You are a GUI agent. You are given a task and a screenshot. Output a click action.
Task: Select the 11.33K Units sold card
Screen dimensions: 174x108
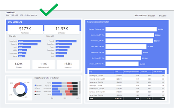pyautogui.click(x=62, y=30)
